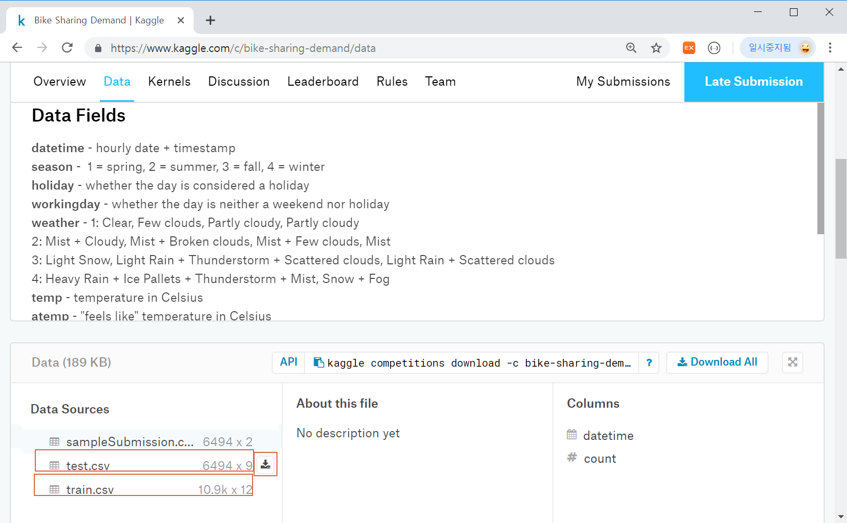Image resolution: width=847 pixels, height=523 pixels.
Task: Click the download icon next to test.csv
Action: [x=266, y=464]
